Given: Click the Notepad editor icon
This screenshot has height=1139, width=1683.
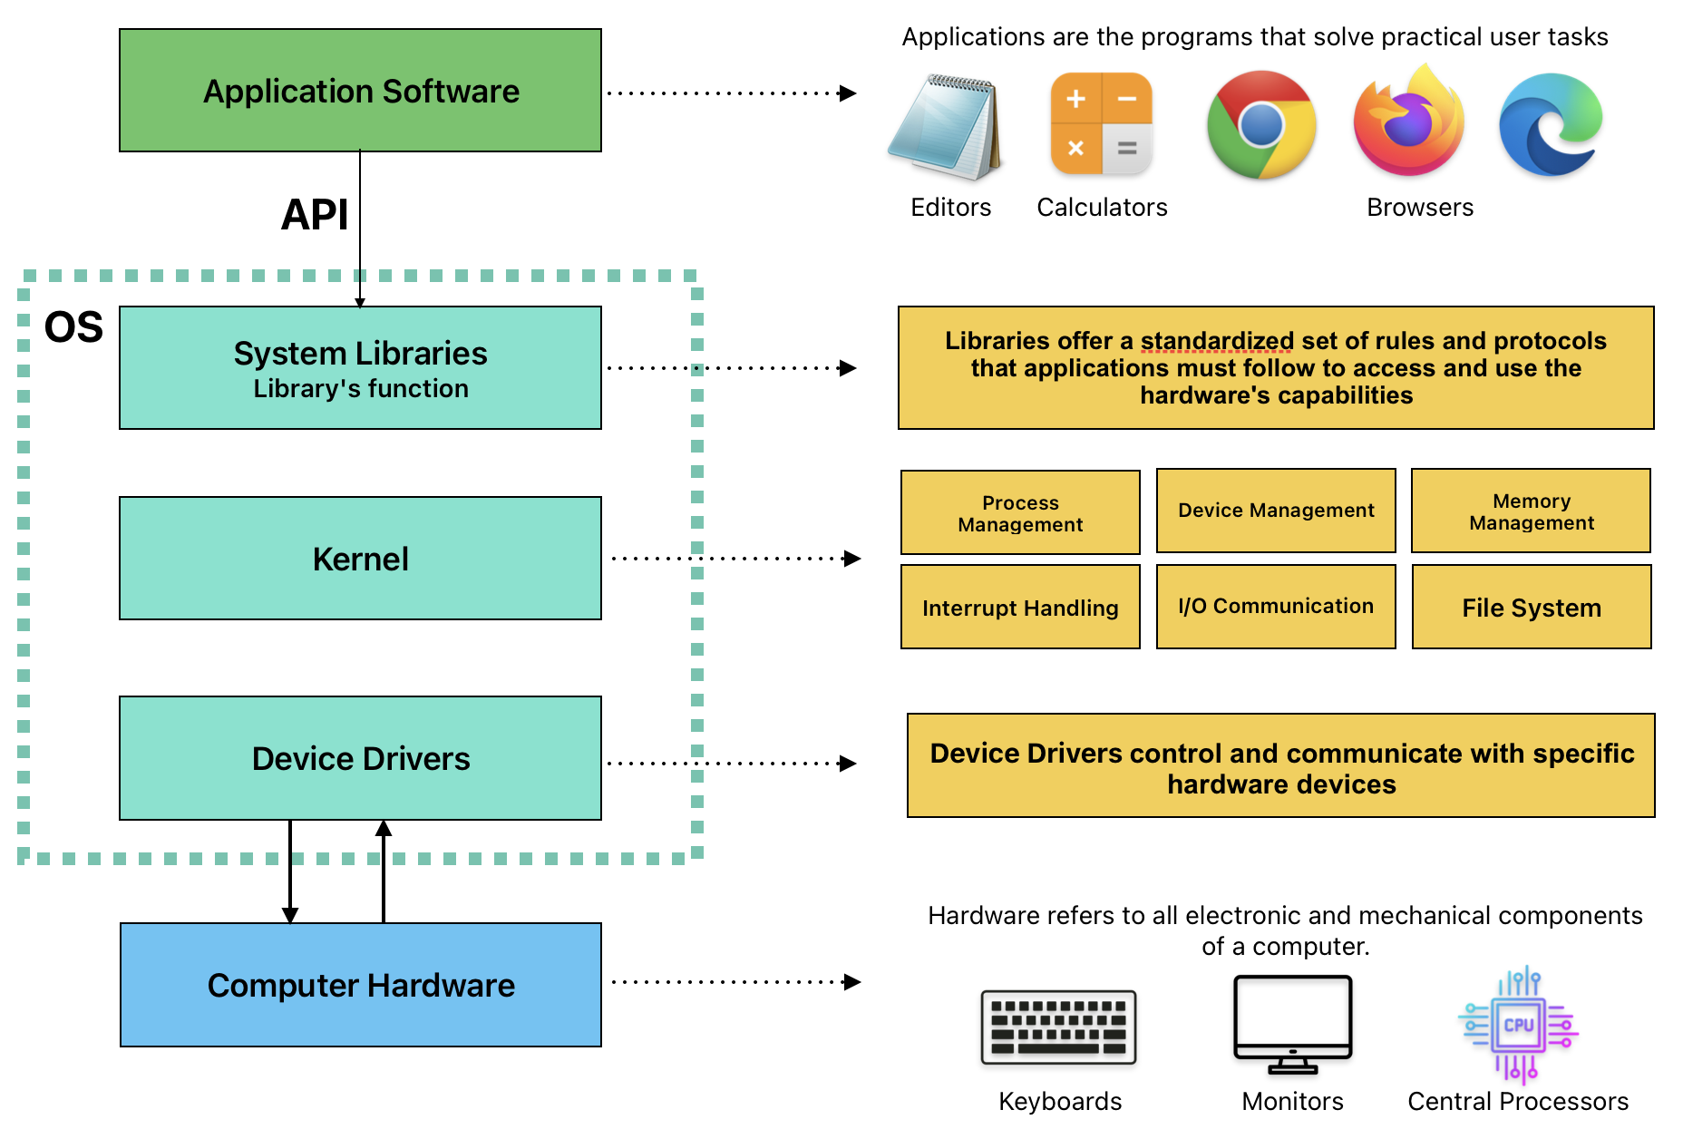Looking at the screenshot, I should pos(949,122).
